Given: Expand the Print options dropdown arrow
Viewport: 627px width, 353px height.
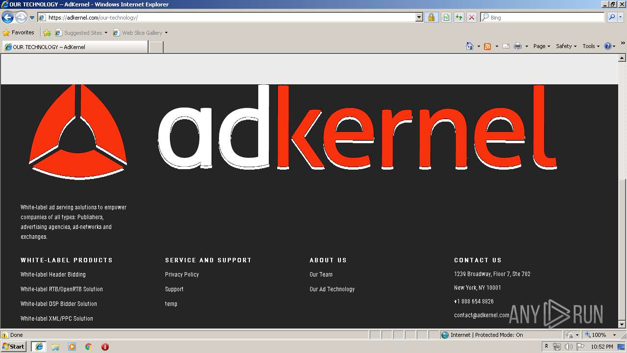Looking at the screenshot, I should tap(527, 46).
